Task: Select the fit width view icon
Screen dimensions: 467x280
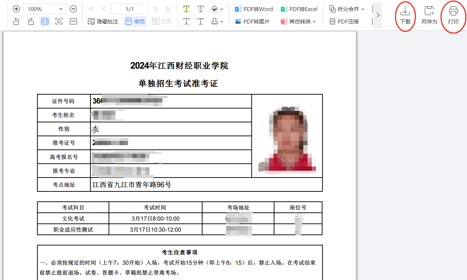Action: click(x=73, y=21)
